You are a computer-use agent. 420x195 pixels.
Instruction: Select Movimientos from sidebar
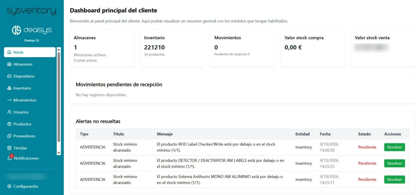click(30, 100)
